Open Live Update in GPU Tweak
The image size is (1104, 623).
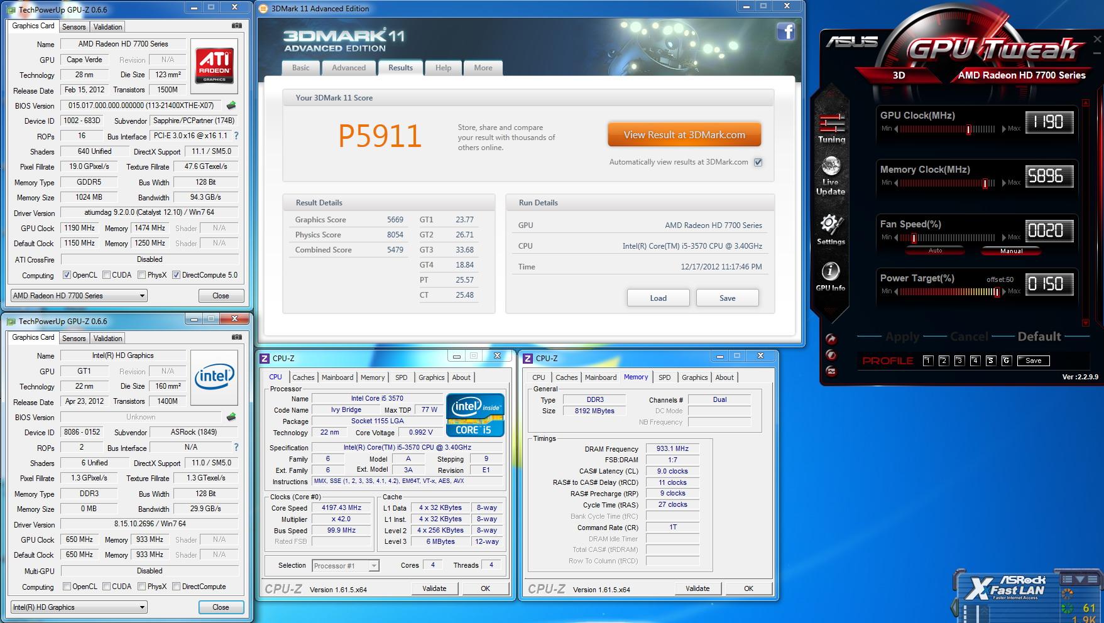point(831,176)
